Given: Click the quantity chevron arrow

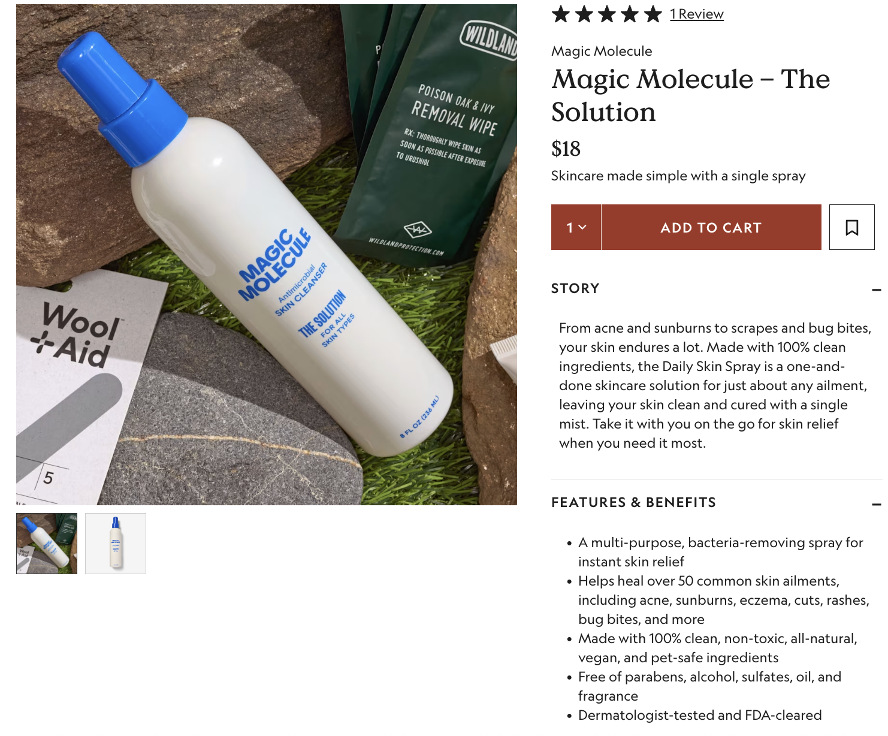Looking at the screenshot, I should pos(582,228).
